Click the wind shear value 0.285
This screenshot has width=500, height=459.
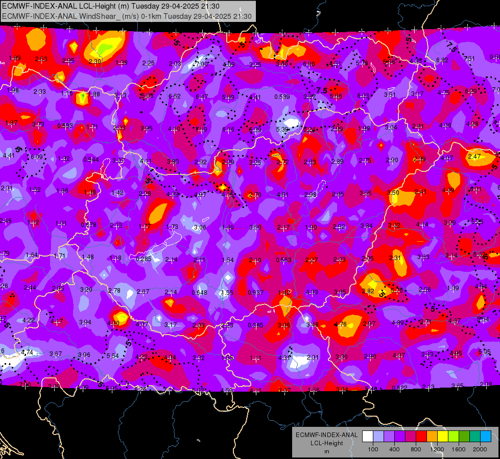(144, 259)
